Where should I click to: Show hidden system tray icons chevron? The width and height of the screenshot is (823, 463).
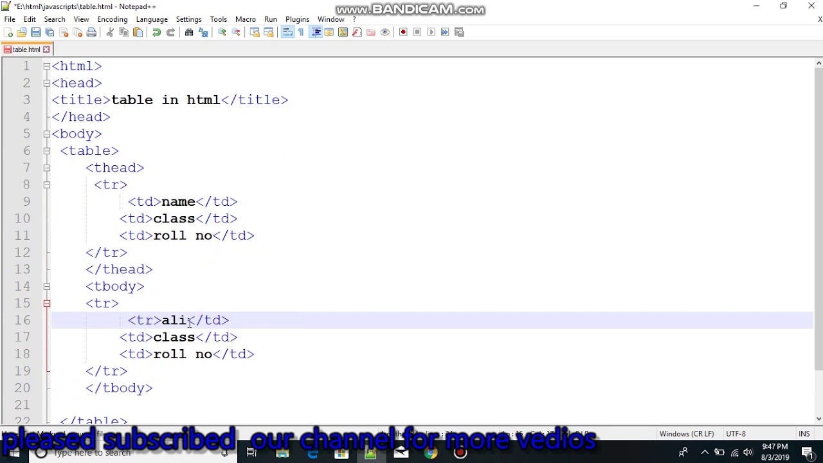[705, 453]
